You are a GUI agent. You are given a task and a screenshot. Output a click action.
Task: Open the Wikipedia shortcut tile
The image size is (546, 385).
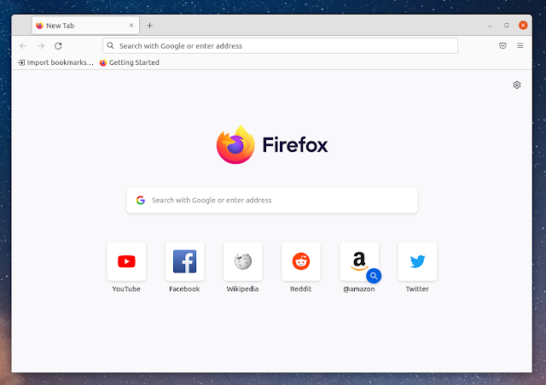click(242, 261)
